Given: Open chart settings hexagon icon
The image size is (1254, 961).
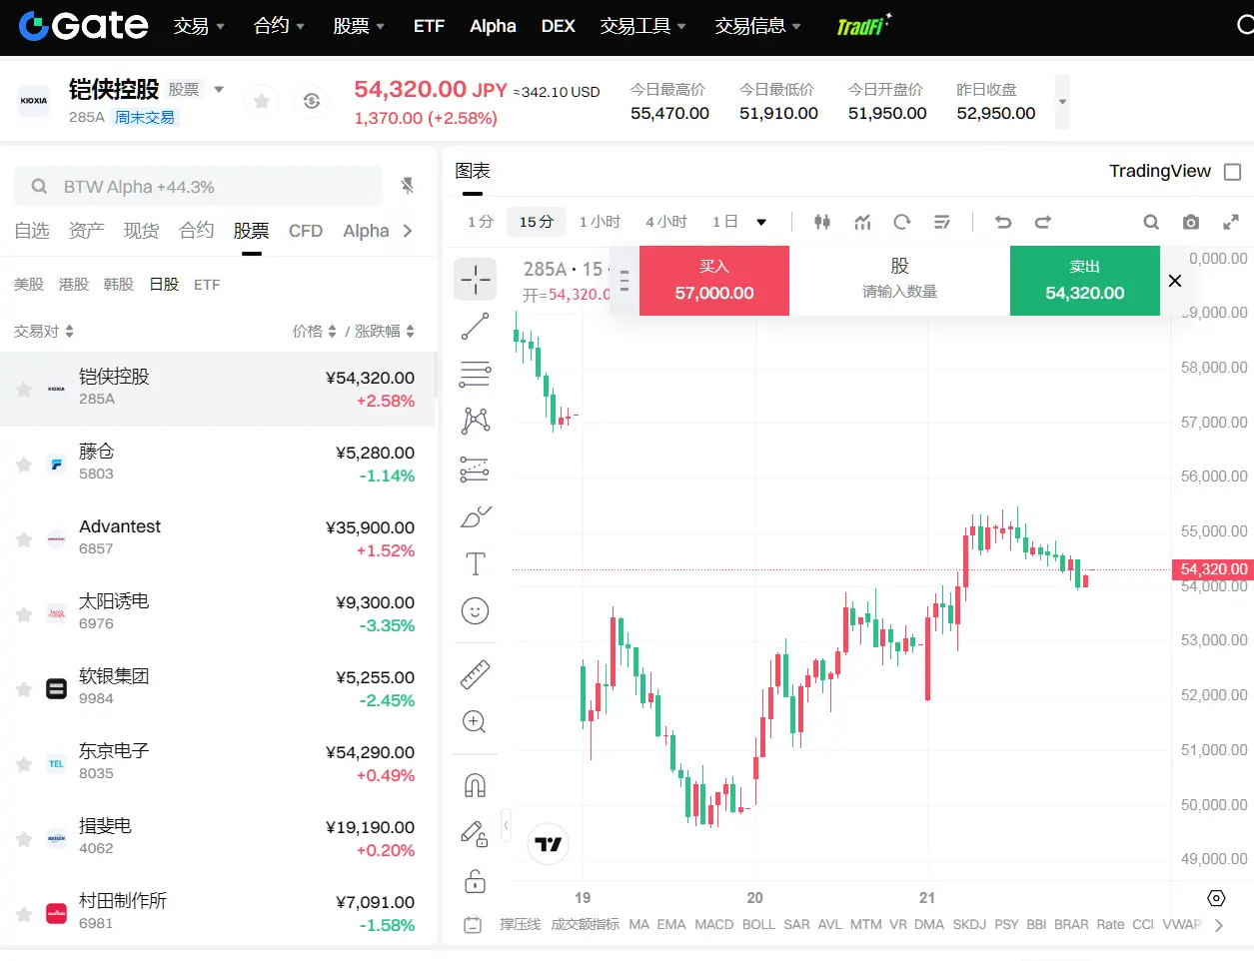Looking at the screenshot, I should 1216,898.
